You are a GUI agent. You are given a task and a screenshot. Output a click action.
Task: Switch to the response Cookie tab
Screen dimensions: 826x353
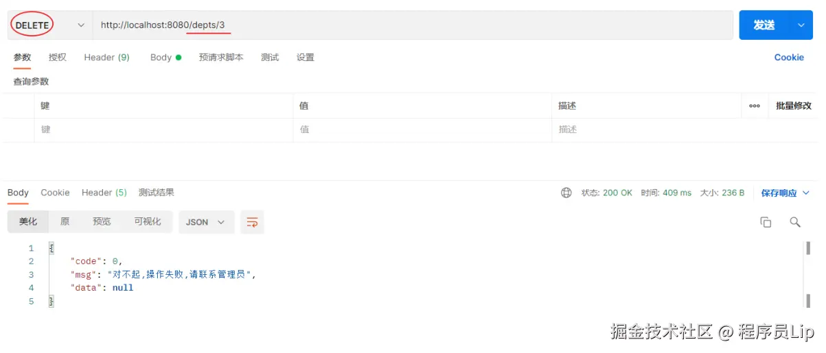click(x=55, y=193)
